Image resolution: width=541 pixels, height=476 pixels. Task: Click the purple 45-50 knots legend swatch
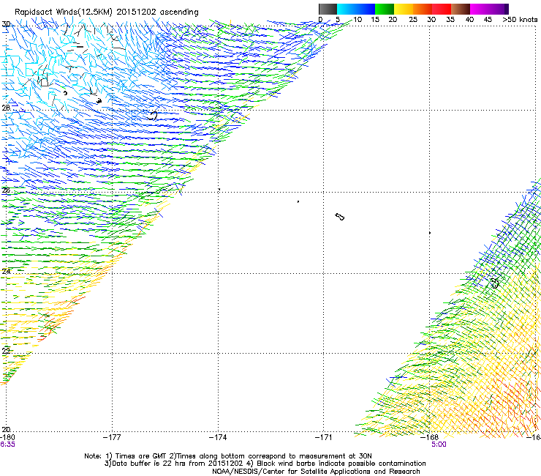(x=499, y=9)
